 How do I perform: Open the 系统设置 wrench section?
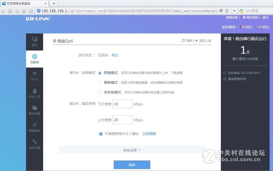tap(34, 144)
